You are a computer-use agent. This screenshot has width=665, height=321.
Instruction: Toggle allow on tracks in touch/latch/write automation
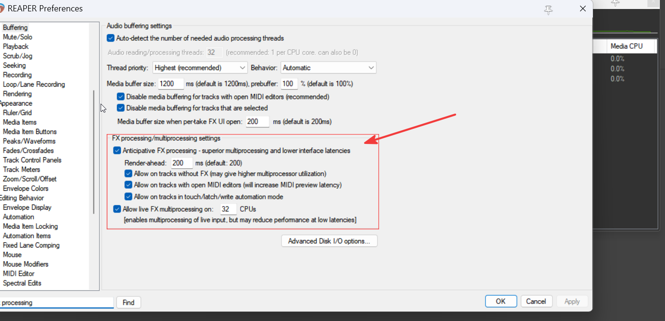coord(128,196)
